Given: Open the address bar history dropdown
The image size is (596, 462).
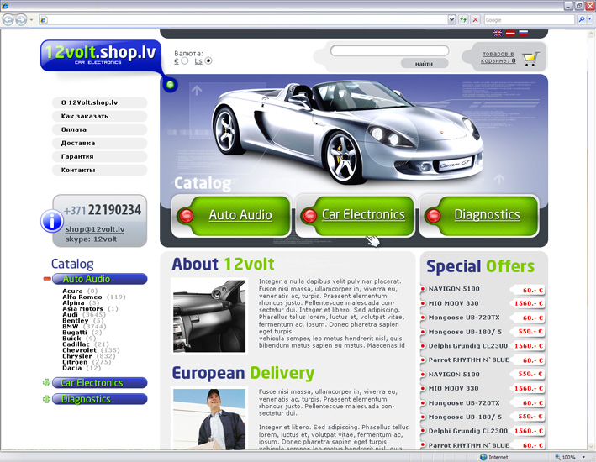Looking at the screenshot, I should pos(451,20).
